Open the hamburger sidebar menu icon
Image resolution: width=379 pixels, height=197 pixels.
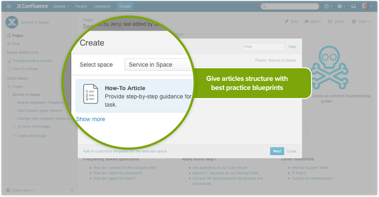pyautogui.click(x=9, y=6)
